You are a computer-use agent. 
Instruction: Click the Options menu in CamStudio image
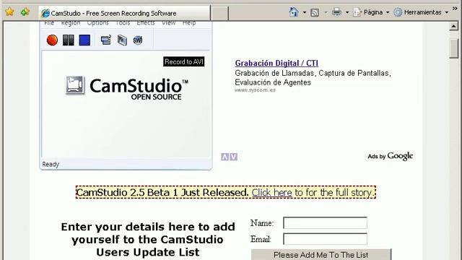click(x=97, y=22)
